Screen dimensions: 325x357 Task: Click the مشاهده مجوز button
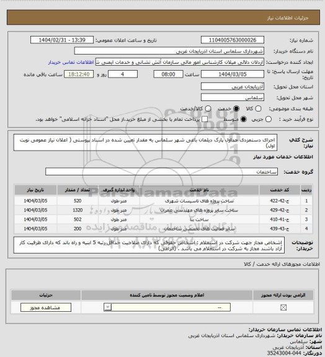pos(46,307)
